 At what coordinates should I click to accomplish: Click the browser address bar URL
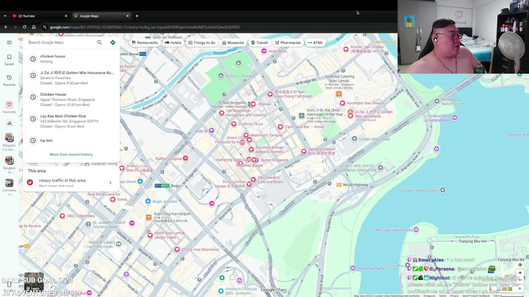(145, 27)
